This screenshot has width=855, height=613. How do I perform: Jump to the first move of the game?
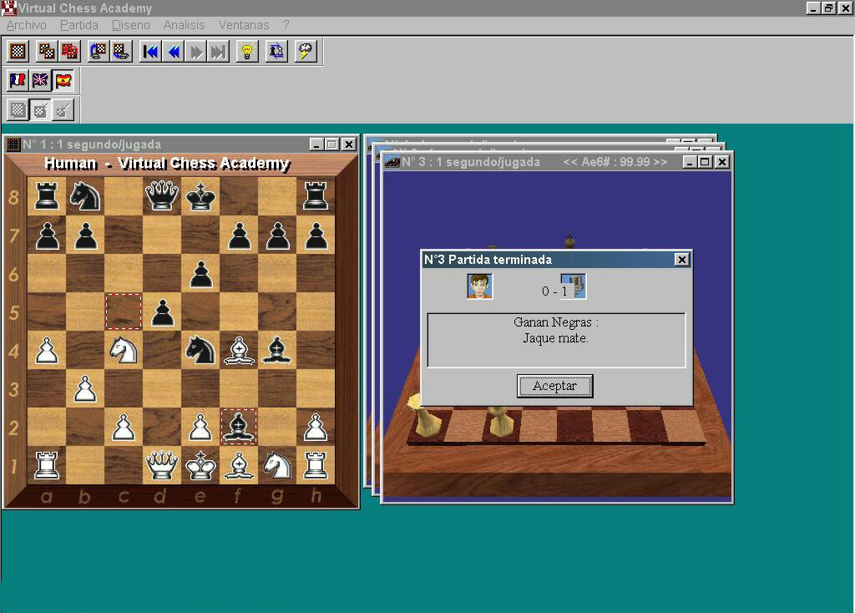(x=151, y=52)
